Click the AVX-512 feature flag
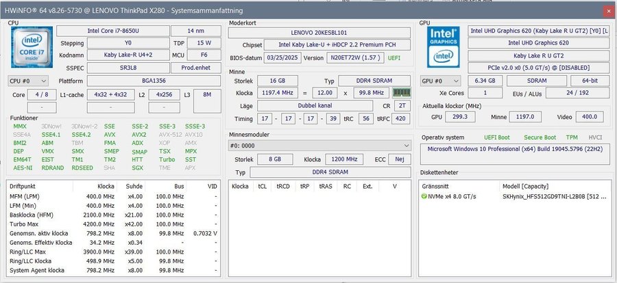This screenshot has height=283, width=617. [x=170, y=135]
